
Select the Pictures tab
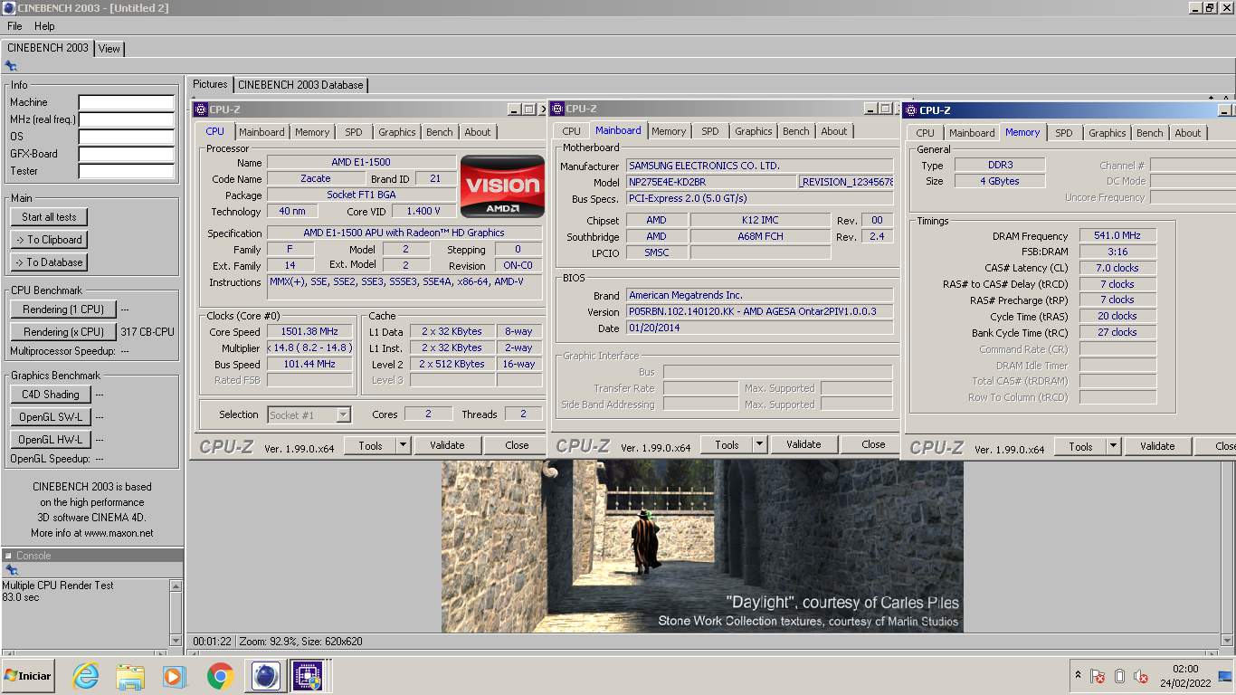pyautogui.click(x=210, y=84)
